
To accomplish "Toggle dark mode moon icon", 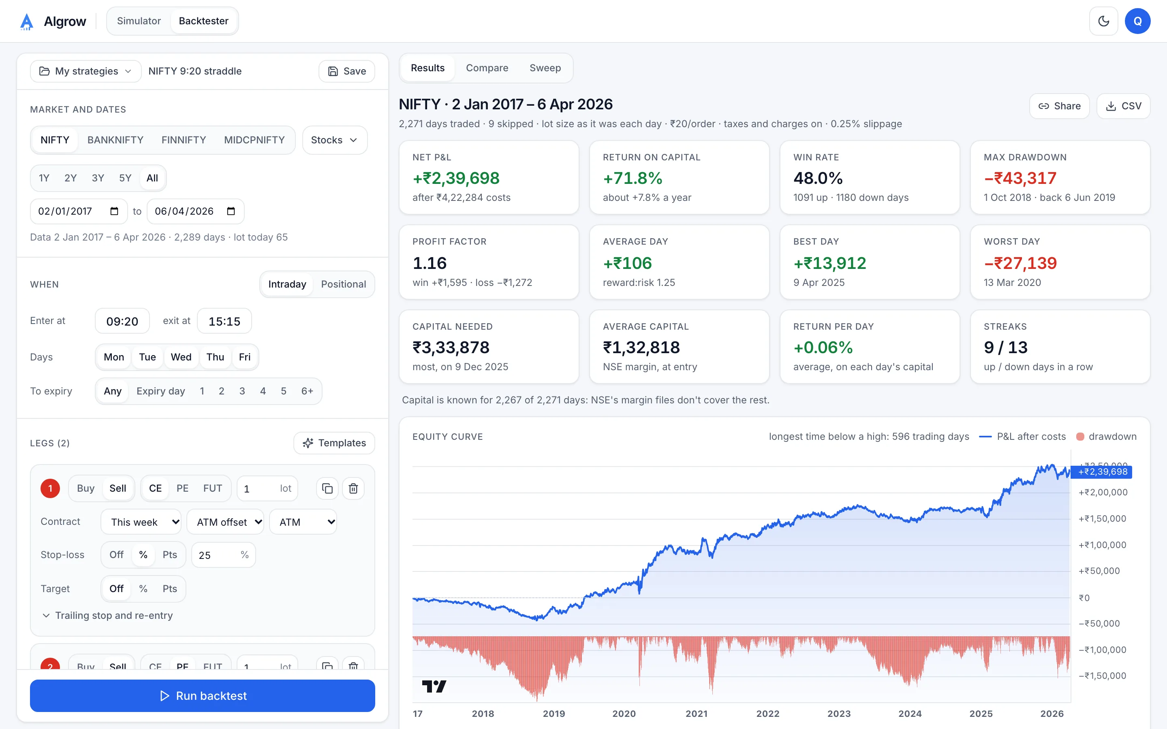I will click(x=1103, y=21).
